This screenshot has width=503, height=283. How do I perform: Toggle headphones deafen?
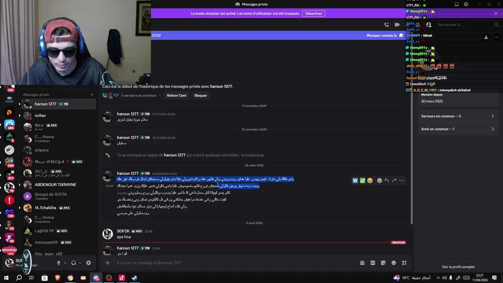73,263
